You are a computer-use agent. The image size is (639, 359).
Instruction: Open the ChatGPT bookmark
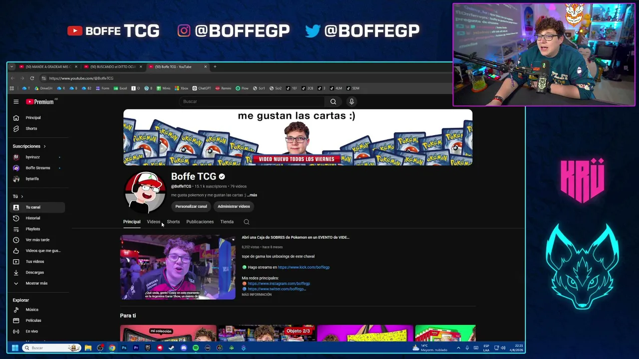[x=202, y=88]
